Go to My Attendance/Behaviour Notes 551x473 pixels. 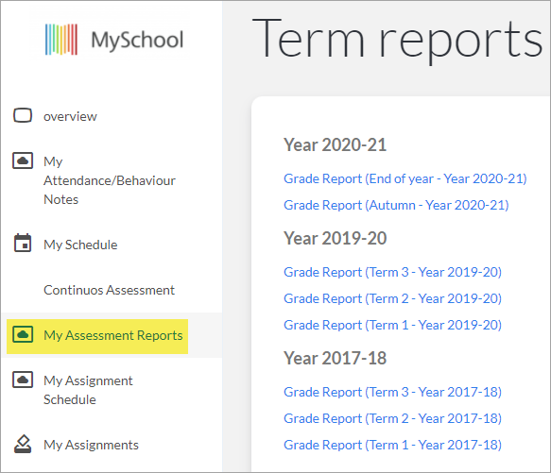[110, 180]
